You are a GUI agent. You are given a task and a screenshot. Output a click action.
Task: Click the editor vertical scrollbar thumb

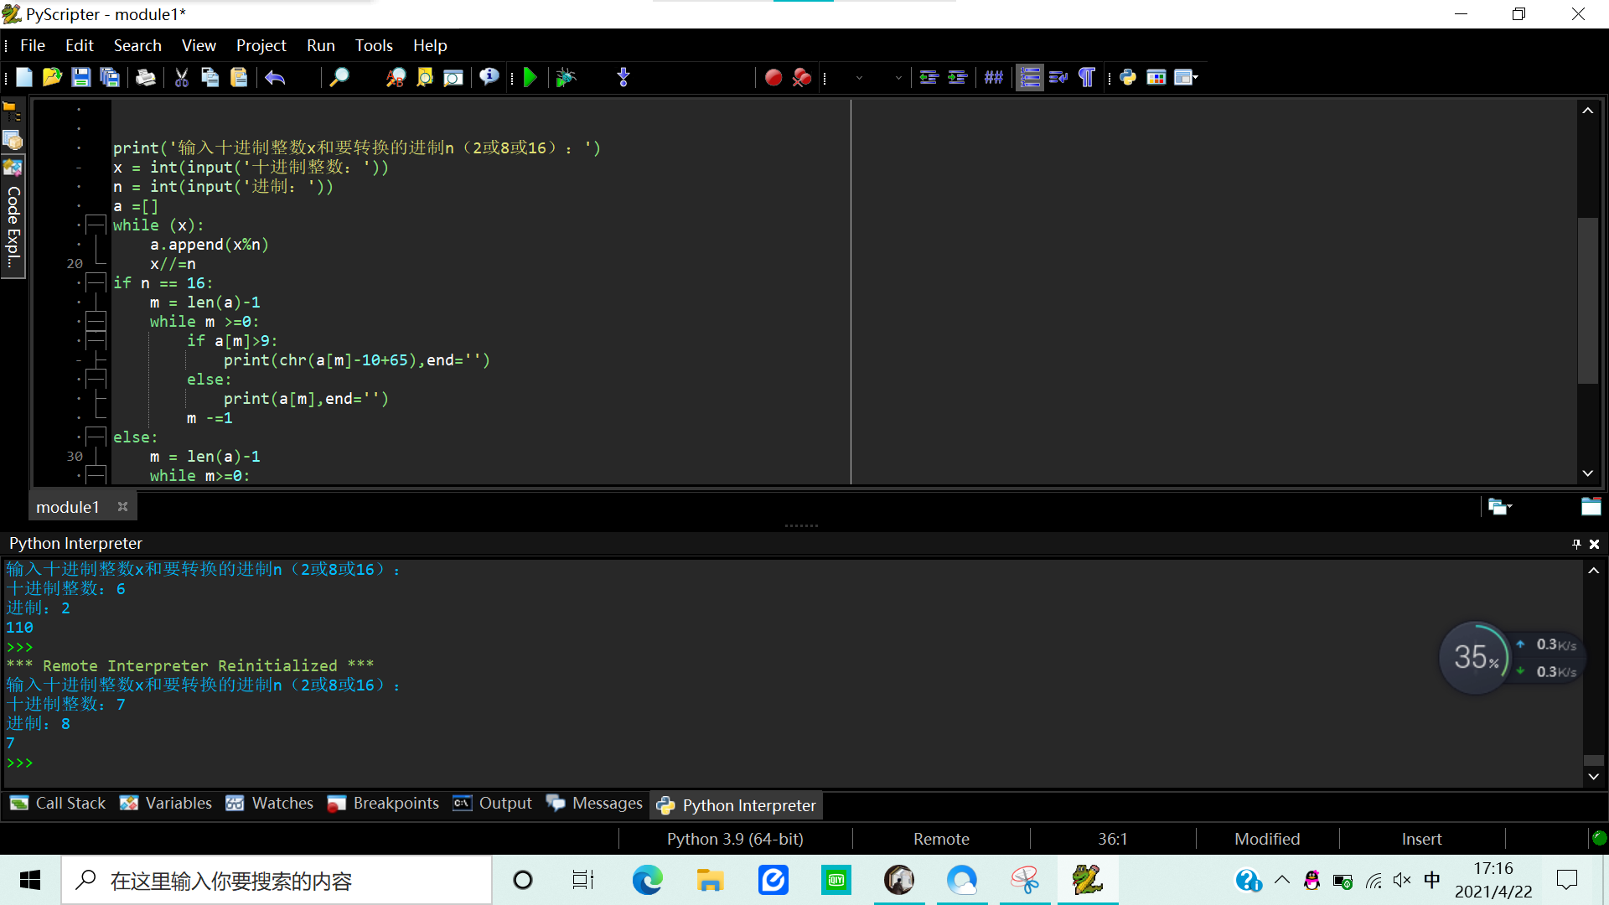(x=1587, y=299)
